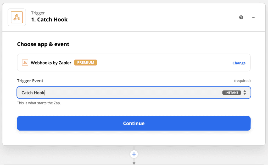Image resolution: width=268 pixels, height=165 pixels.
Task: Click the Change link for the app
Action: click(x=239, y=63)
